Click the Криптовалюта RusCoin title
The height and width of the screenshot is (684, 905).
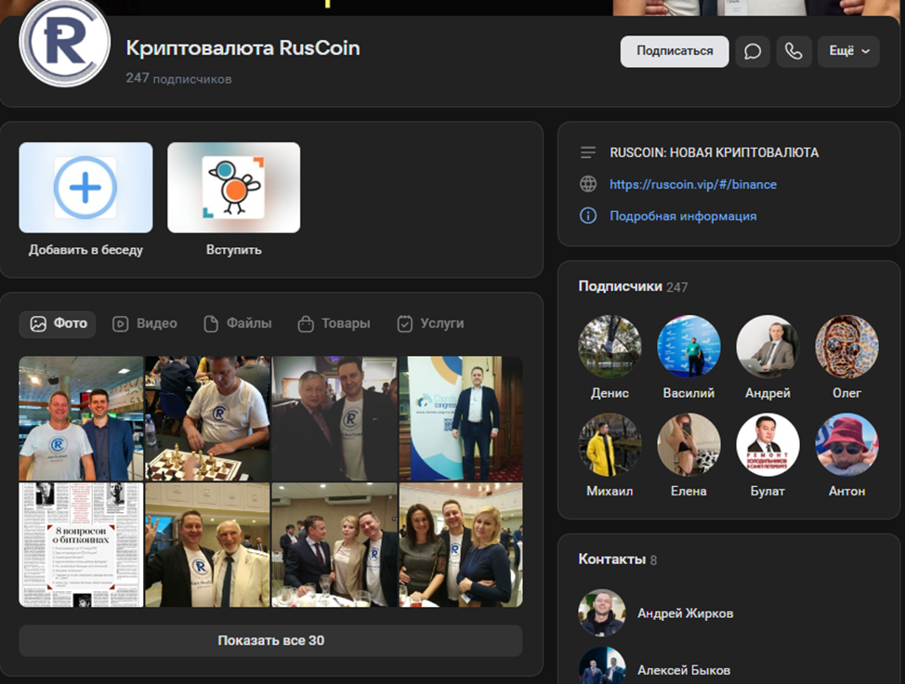(x=243, y=48)
